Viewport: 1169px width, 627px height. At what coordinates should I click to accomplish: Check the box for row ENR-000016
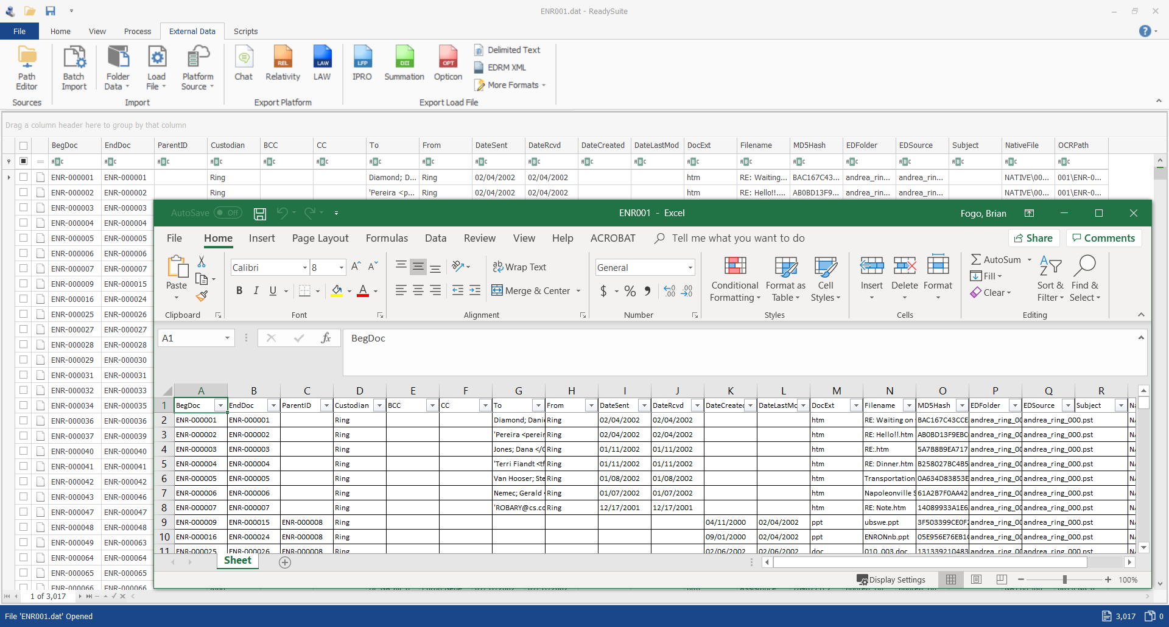point(23,299)
